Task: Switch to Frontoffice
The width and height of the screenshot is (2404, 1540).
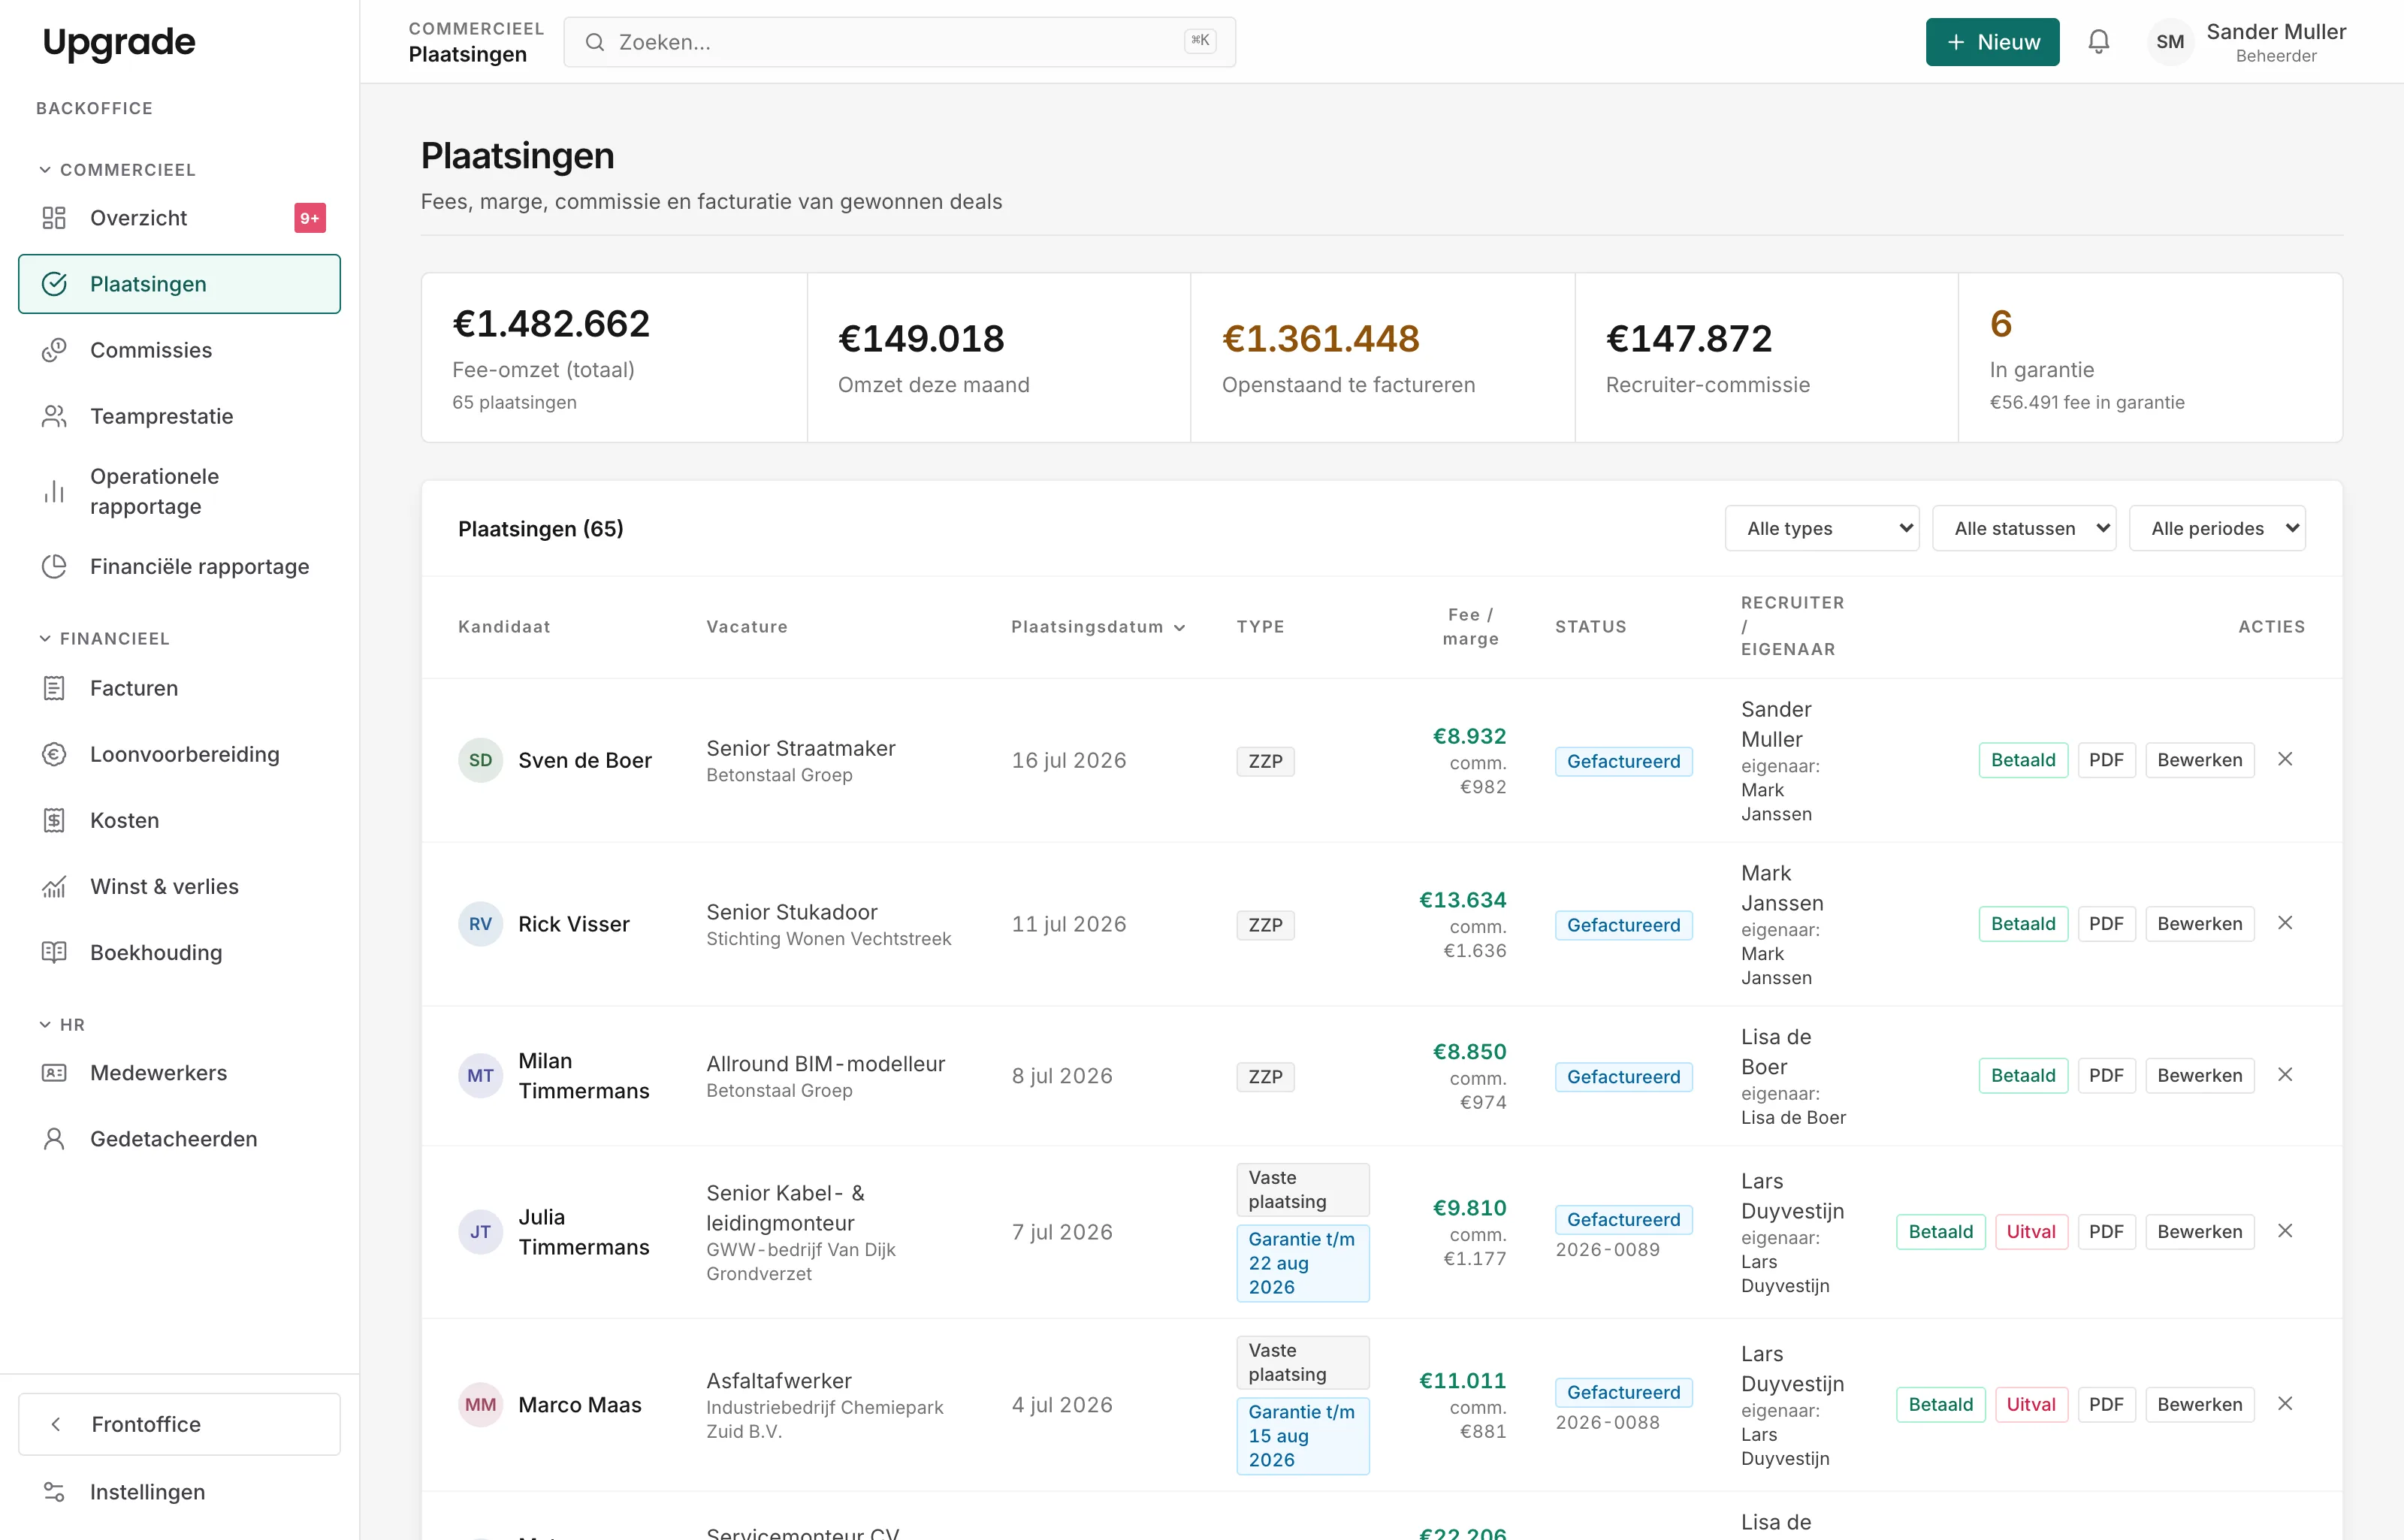Action: [x=179, y=1424]
